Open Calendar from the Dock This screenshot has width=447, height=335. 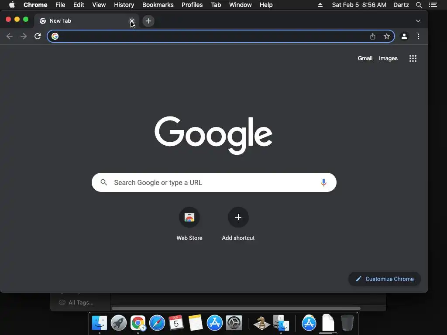(x=176, y=323)
